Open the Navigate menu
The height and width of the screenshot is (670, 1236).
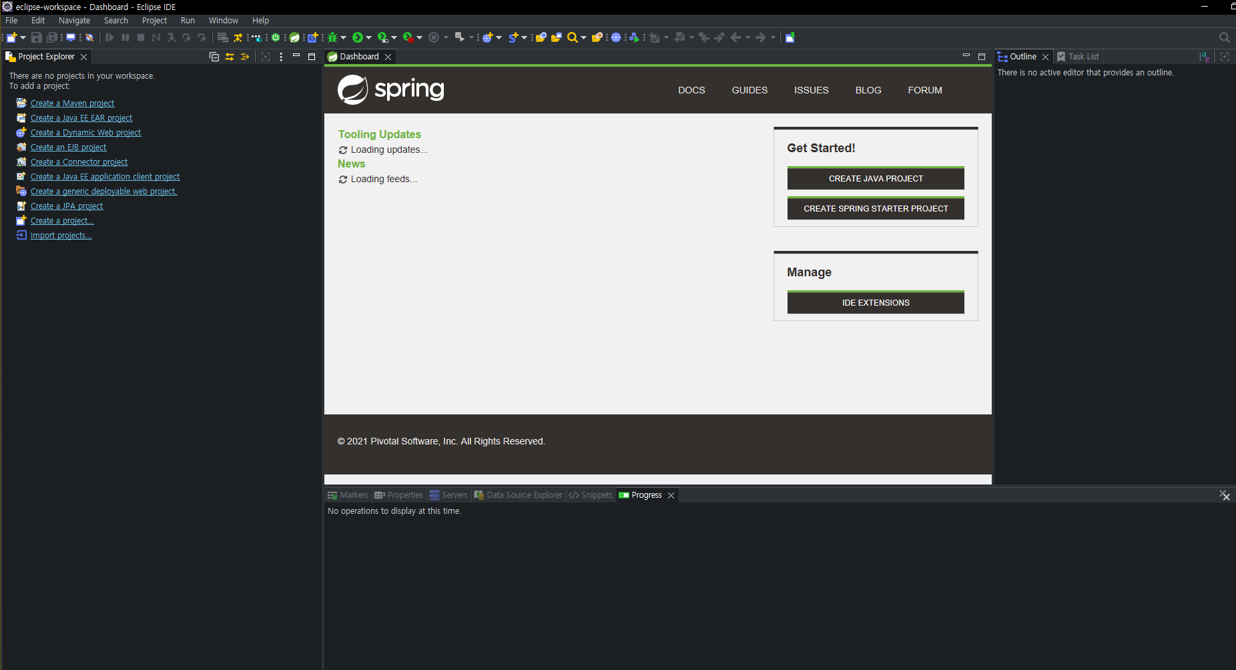coord(74,21)
